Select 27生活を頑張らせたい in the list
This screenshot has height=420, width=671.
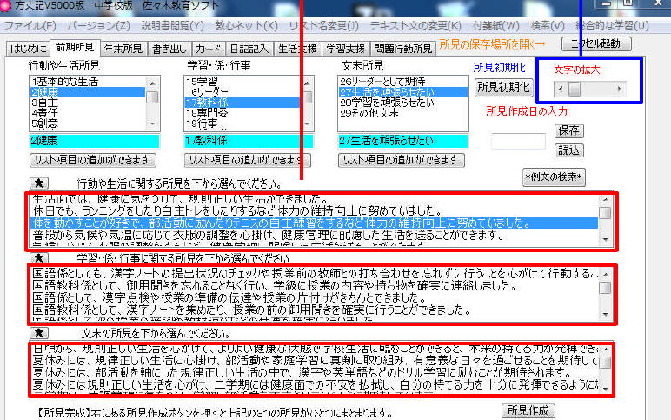click(402, 92)
